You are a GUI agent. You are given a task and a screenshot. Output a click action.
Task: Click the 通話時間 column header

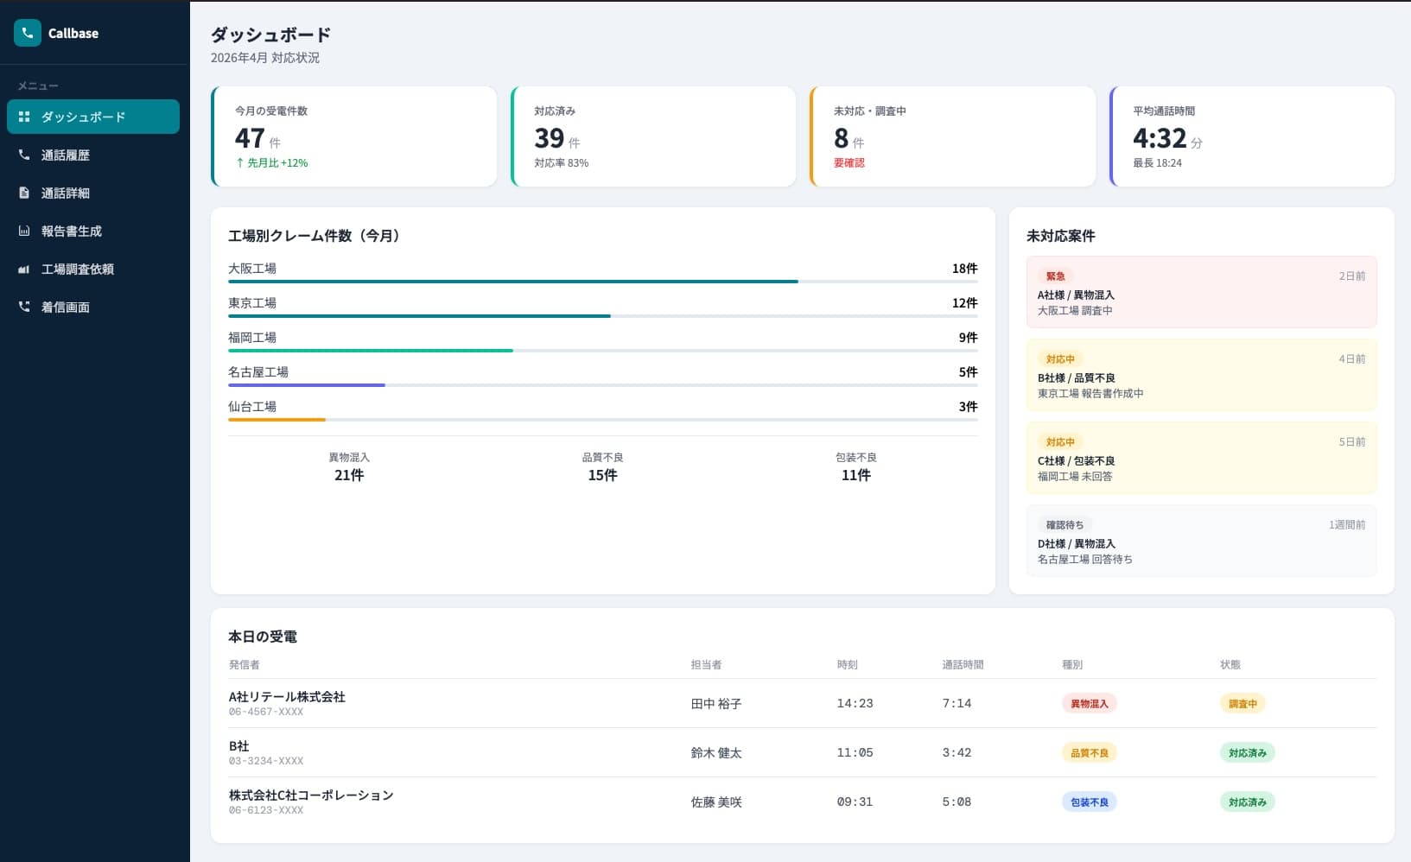coord(963,664)
